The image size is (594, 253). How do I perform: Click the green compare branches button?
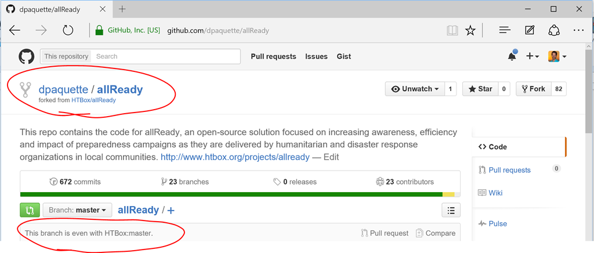30,210
